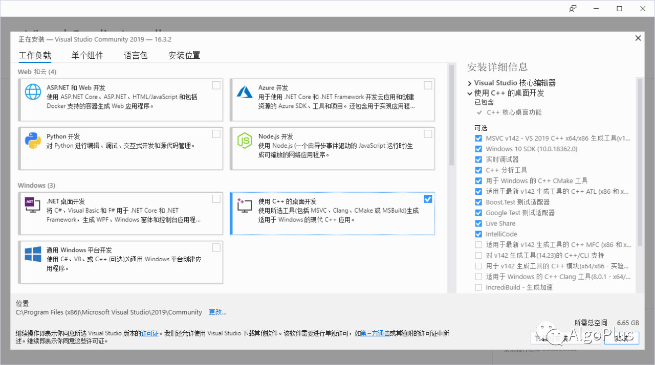Enable the IncrediBuild - 生成加速 component

[478, 287]
